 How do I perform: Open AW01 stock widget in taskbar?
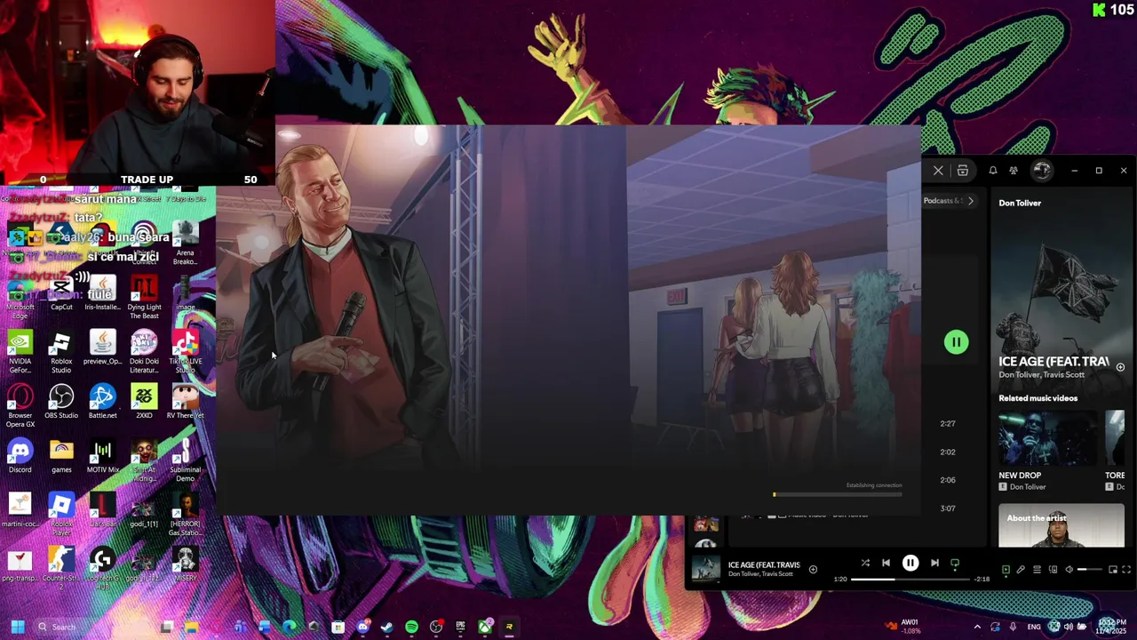coord(904,627)
